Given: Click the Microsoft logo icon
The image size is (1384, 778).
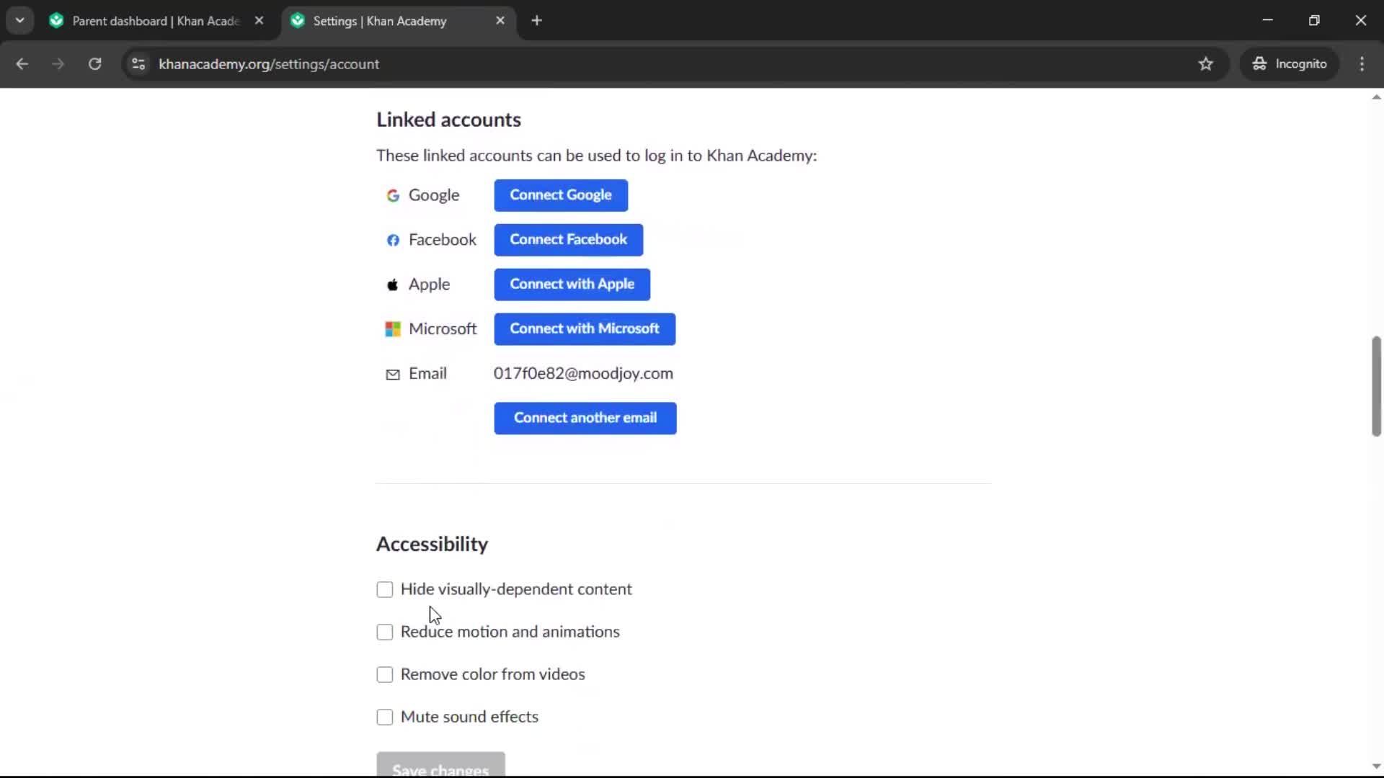Looking at the screenshot, I should [x=393, y=330].
